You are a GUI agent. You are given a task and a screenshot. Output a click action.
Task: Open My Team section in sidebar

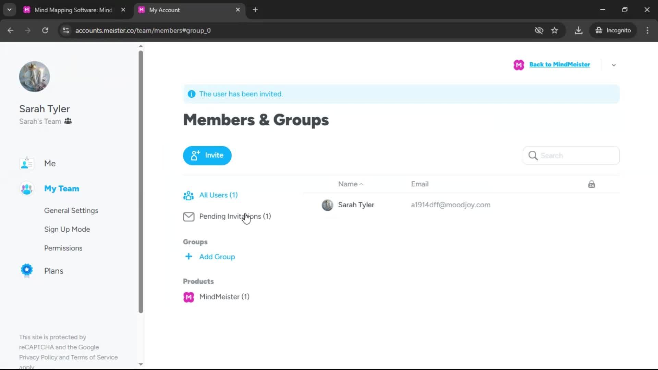pyautogui.click(x=61, y=188)
